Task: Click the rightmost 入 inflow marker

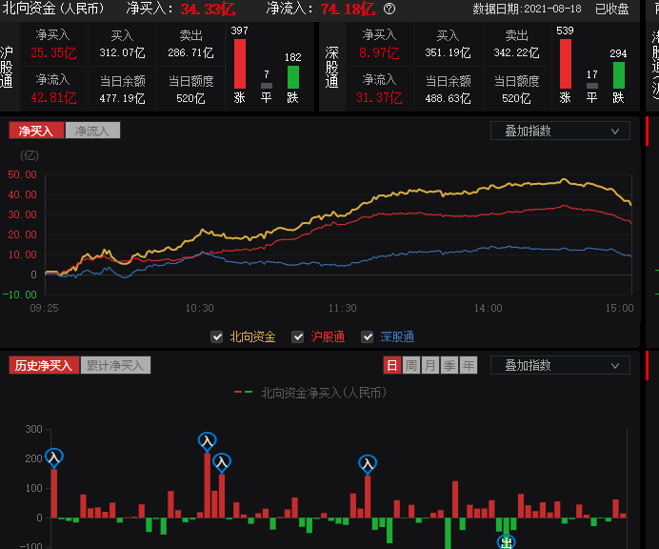Action: coord(368,464)
